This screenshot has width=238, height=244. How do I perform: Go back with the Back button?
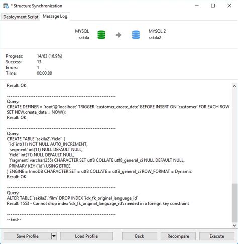pyautogui.click(x=139, y=236)
